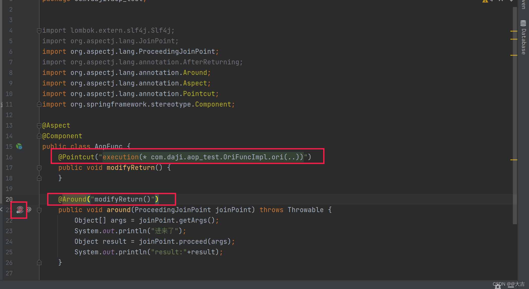Click the ProceedingJoinPoint parameter type on line 21
Screen dimensions: 529x289
[x=173, y=210]
